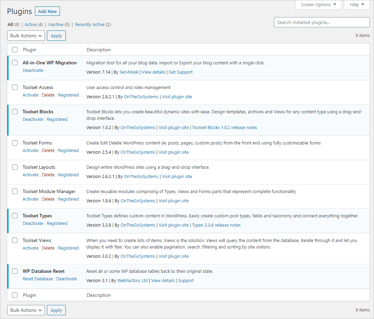This screenshot has width=374, height=319.
Task: Check the Toolset Types checkbox
Action: [x=15, y=216]
